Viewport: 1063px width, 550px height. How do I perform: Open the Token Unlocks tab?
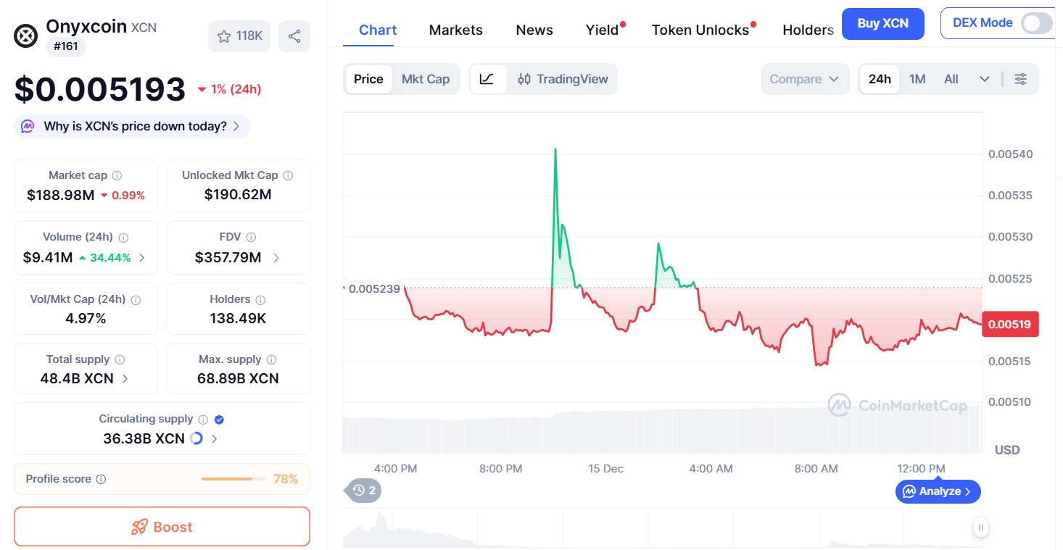[x=699, y=30]
